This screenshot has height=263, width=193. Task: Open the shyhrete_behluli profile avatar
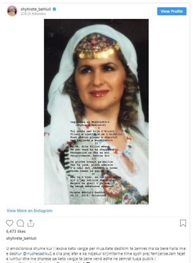[12, 11]
